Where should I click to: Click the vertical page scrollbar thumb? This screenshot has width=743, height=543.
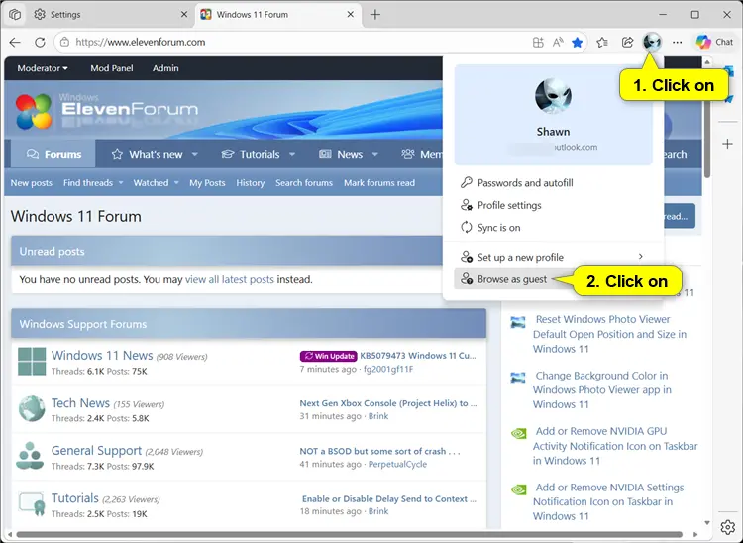[707, 122]
